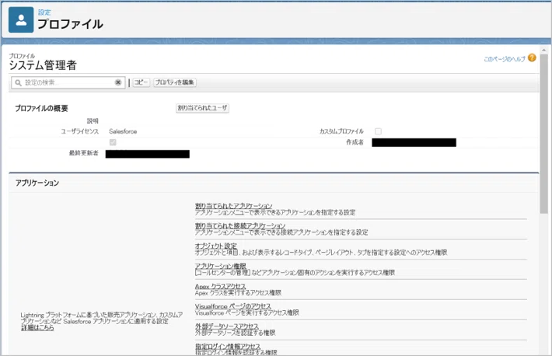Focus the 設定の検索 search field
This screenshot has height=356, width=552.
pyautogui.click(x=68, y=82)
